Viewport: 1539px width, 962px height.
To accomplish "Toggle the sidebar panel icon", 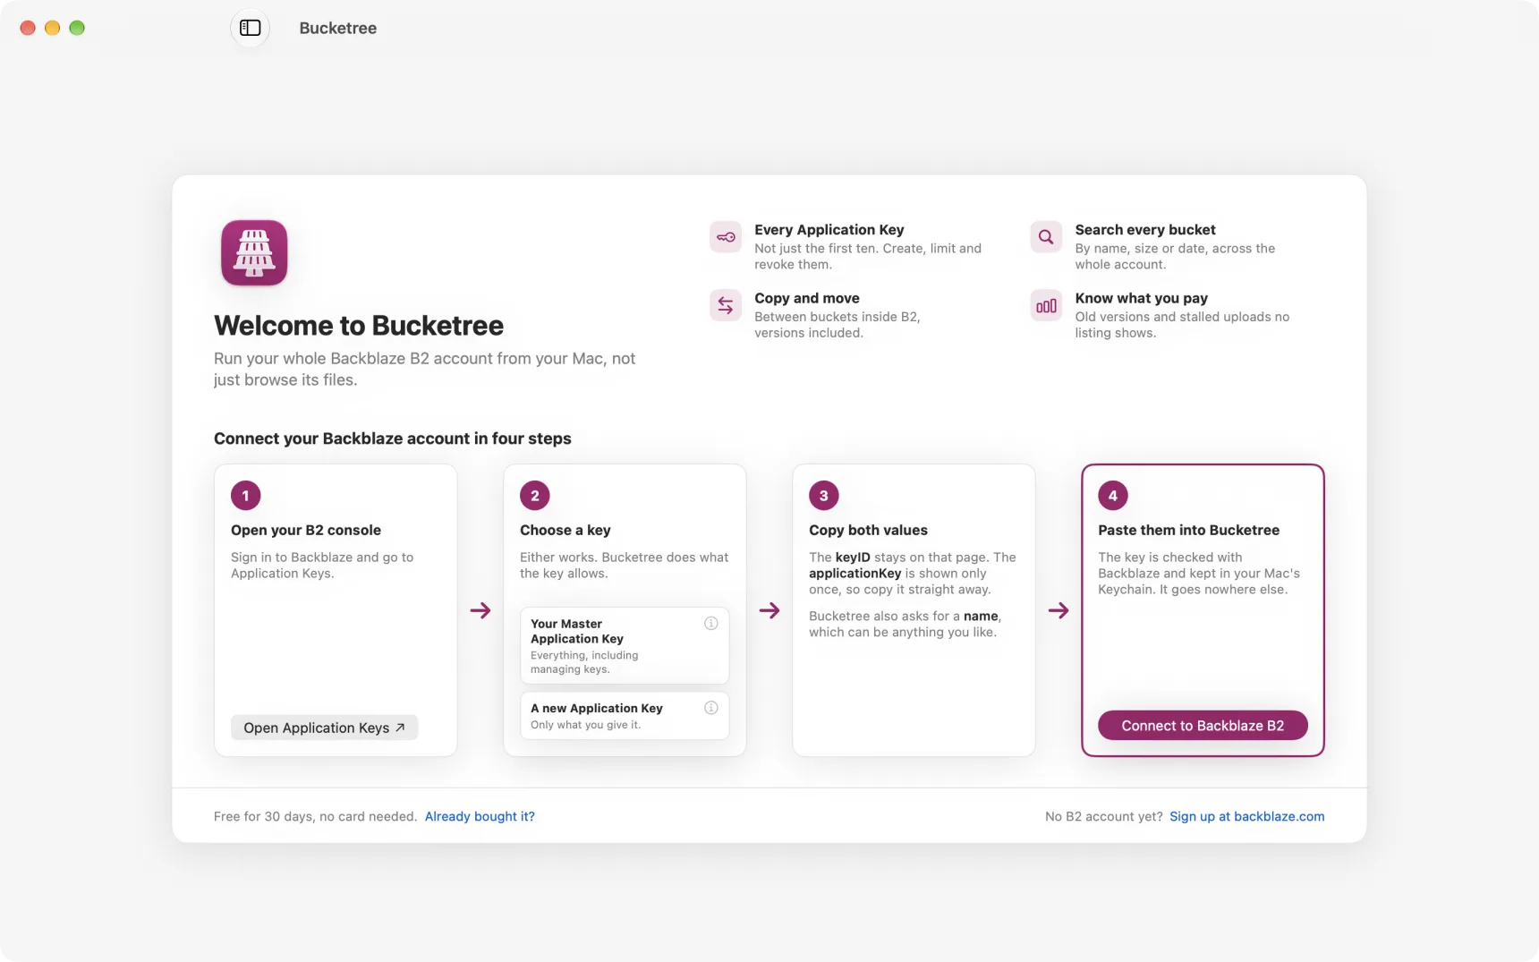I will 251,28.
